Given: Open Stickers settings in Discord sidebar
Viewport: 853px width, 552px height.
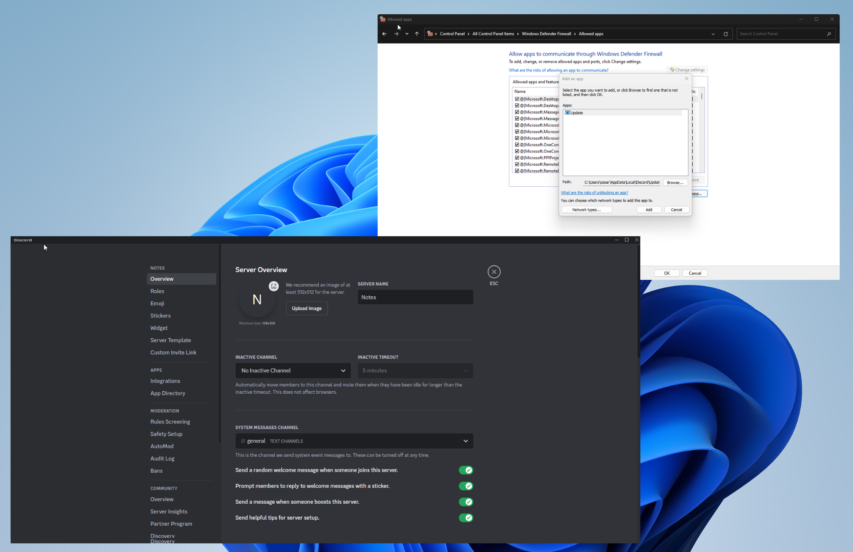Looking at the screenshot, I should pyautogui.click(x=181, y=316).
